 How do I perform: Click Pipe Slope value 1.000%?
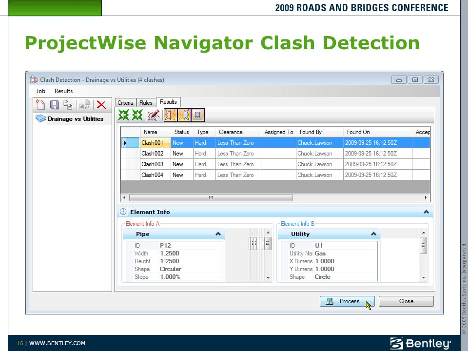[x=170, y=277]
